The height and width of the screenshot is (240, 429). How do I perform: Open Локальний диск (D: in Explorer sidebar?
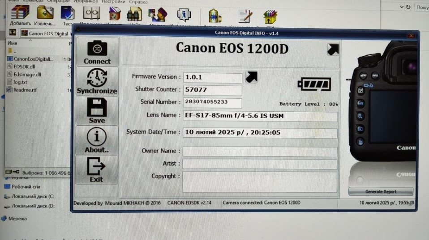(29, 206)
